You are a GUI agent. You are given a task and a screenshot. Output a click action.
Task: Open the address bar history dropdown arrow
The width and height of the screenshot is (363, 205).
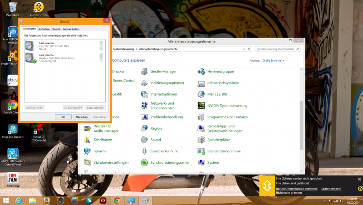[x=244, y=49]
